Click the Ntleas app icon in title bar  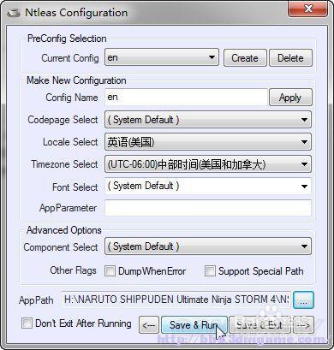coord(14,13)
